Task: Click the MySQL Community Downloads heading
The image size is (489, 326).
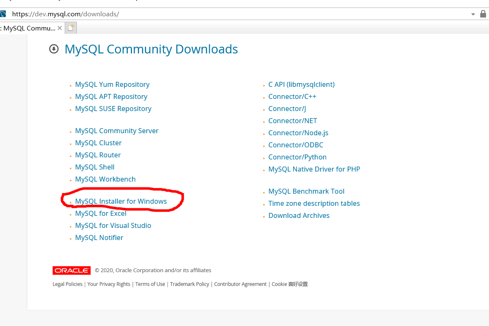Action: coord(151,49)
